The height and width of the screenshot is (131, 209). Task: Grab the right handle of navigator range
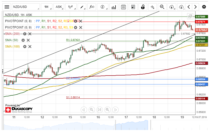tap(151, 125)
